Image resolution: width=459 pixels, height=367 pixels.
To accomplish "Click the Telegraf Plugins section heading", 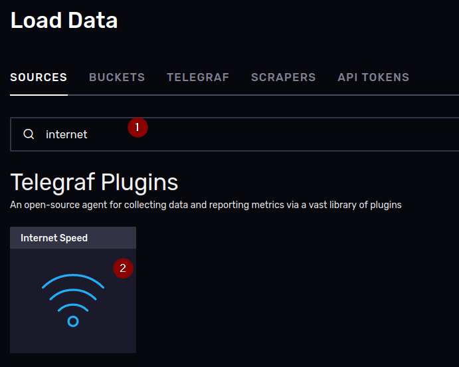I will coord(94,182).
